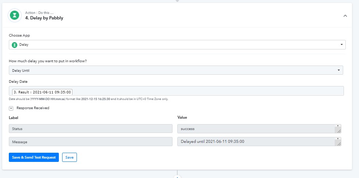Click the Delay by Pabbly hourglass icon
This screenshot has width=359, height=178.
pyautogui.click(x=15, y=15)
